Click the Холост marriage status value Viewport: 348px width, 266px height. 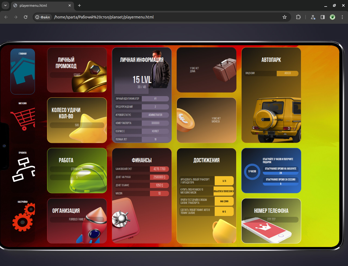pos(155,131)
